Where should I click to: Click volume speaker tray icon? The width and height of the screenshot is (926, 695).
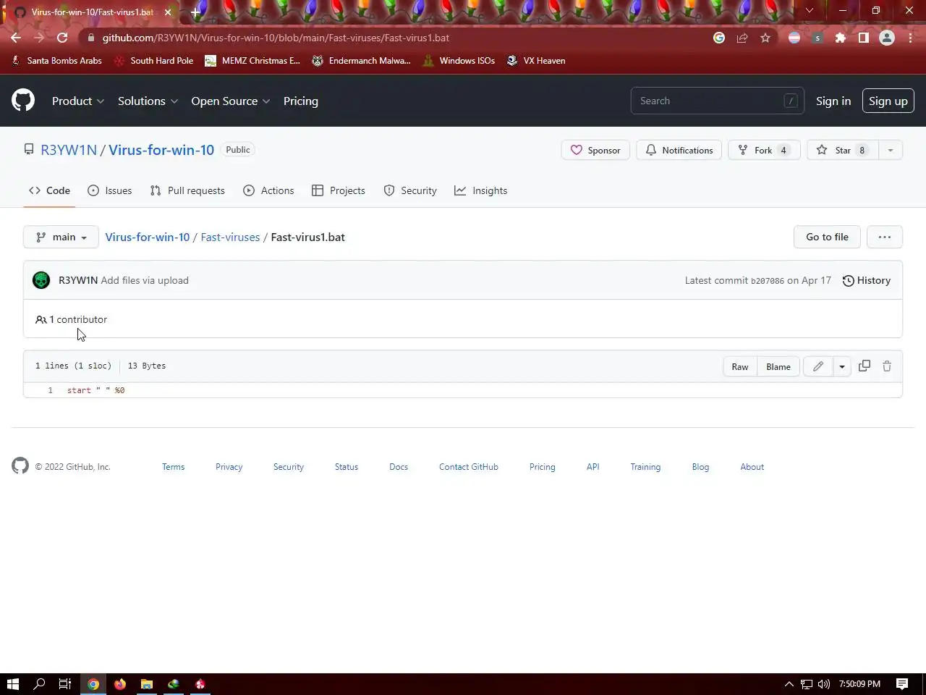[x=824, y=683]
